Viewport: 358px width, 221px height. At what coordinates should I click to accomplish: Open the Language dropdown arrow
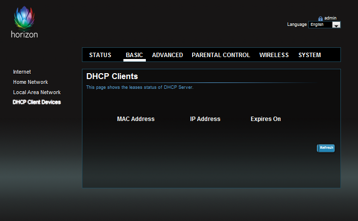[336, 25]
